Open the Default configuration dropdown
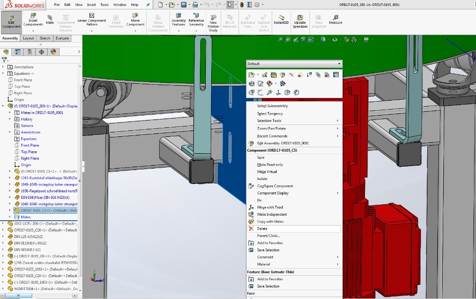Screen dimensions: 476x299 pyautogui.click(x=295, y=64)
